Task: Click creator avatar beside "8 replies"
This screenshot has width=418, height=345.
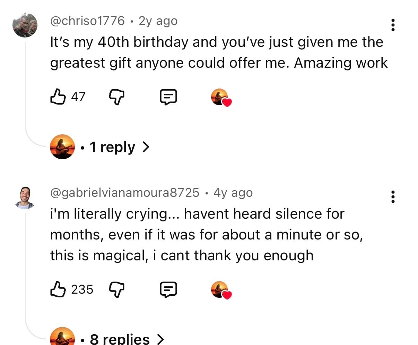Action: (x=62, y=337)
